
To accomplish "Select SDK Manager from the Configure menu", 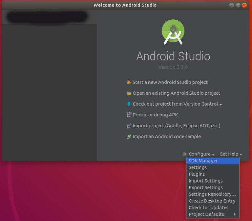I will click(x=203, y=161).
